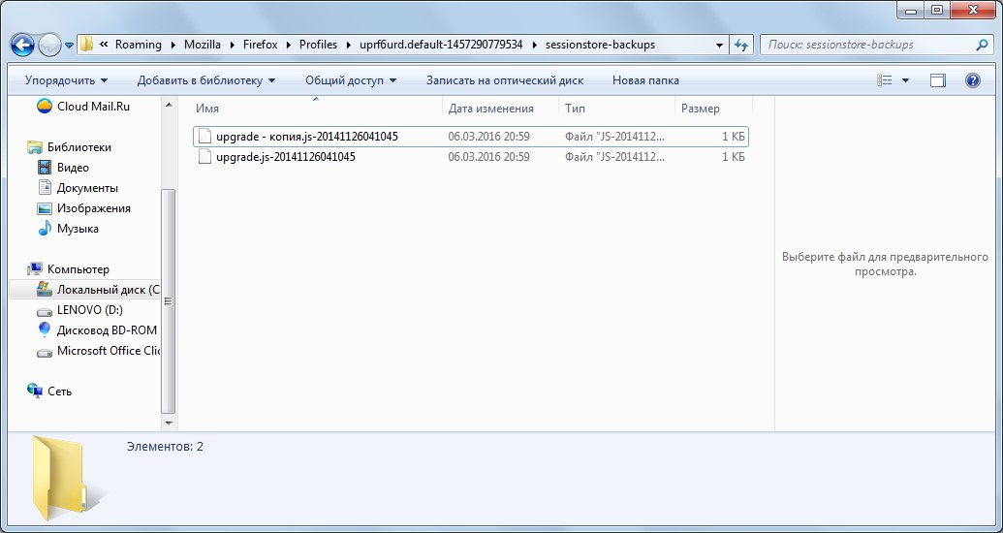Click uprf6urd.default-1457290779534 path segment
The width and height of the screenshot is (1003, 533).
tap(441, 45)
